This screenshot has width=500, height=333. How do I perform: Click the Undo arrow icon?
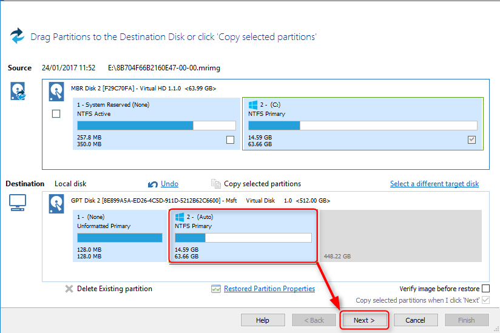[x=153, y=184]
